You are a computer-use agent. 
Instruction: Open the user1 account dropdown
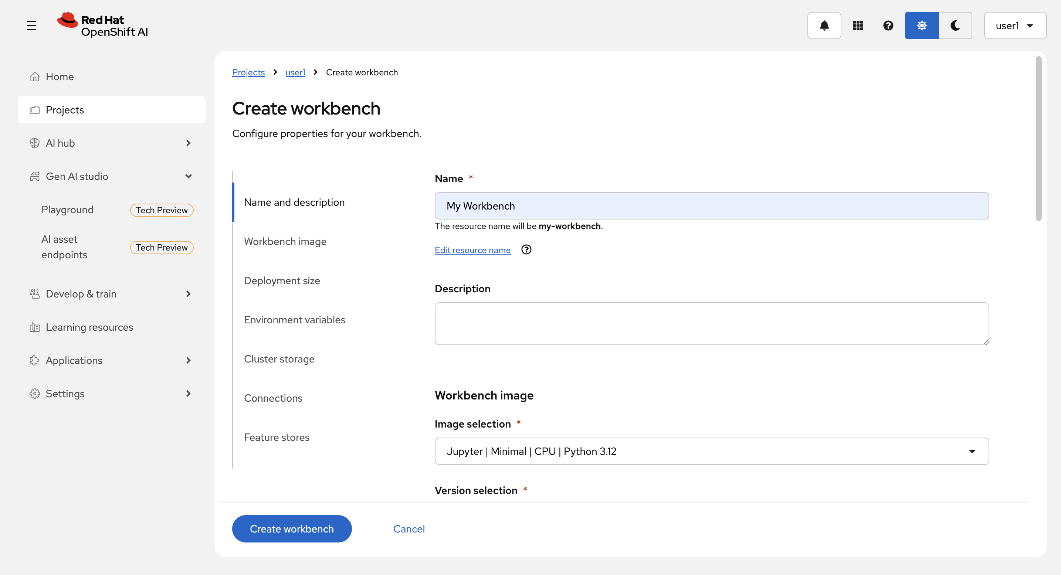point(1014,25)
